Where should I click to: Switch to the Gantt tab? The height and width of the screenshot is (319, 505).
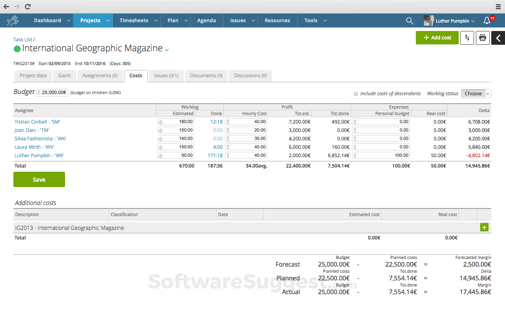[64, 76]
